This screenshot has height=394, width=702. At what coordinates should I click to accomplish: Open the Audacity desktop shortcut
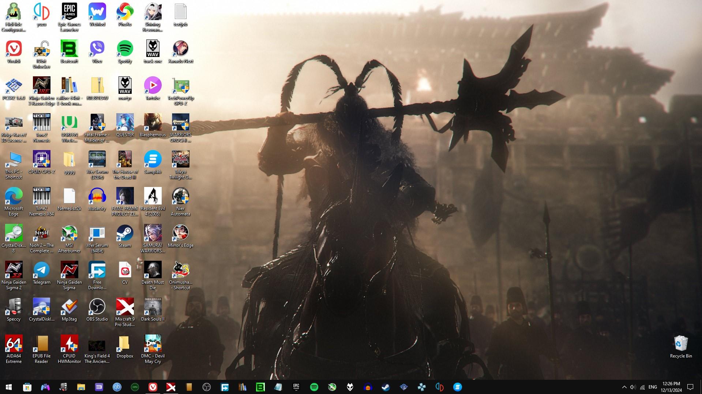click(97, 196)
